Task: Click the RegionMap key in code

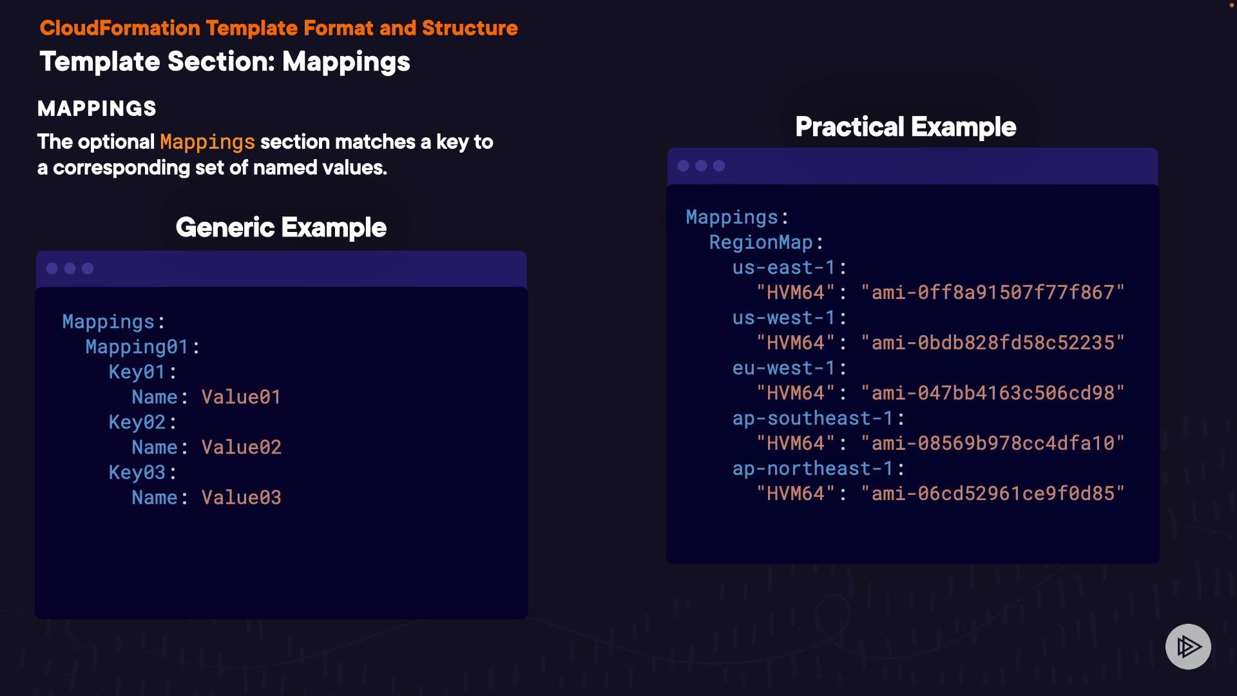Action: 761,242
